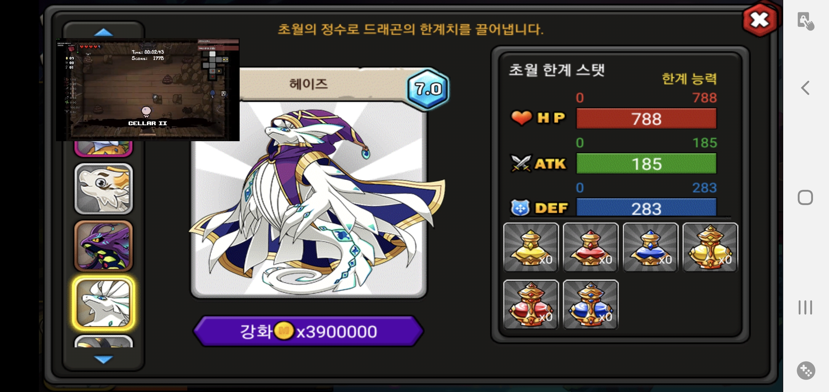This screenshot has width=829, height=392.
Task: Choose the highlighted white dragon portrait
Action: (x=104, y=303)
